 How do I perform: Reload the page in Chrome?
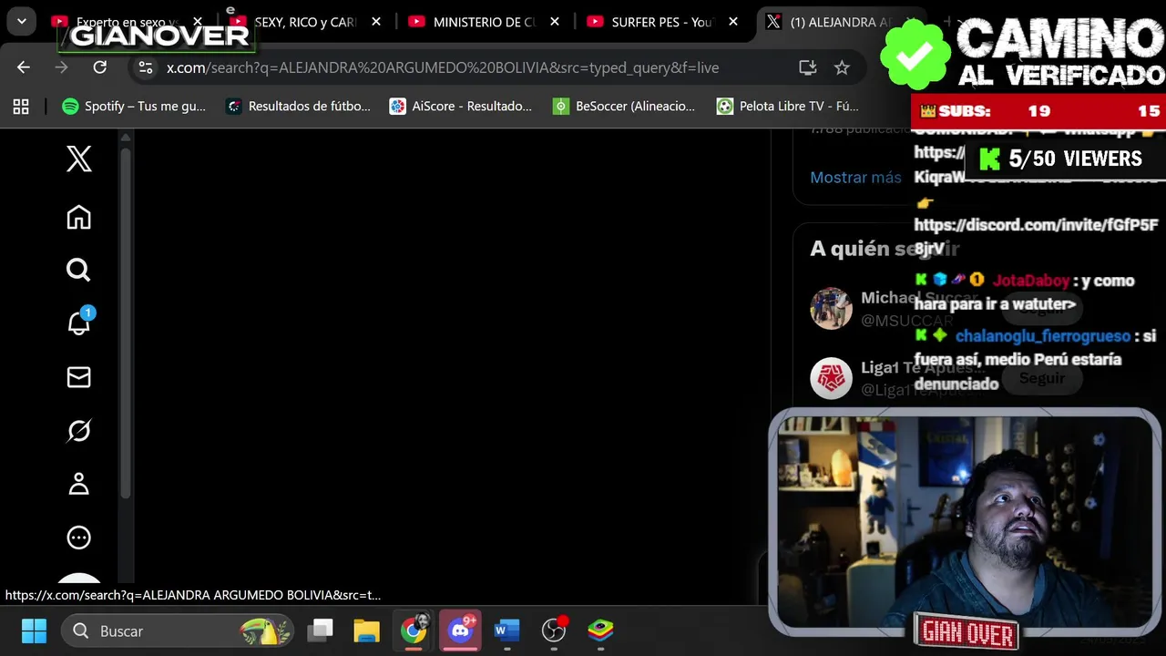tap(100, 67)
